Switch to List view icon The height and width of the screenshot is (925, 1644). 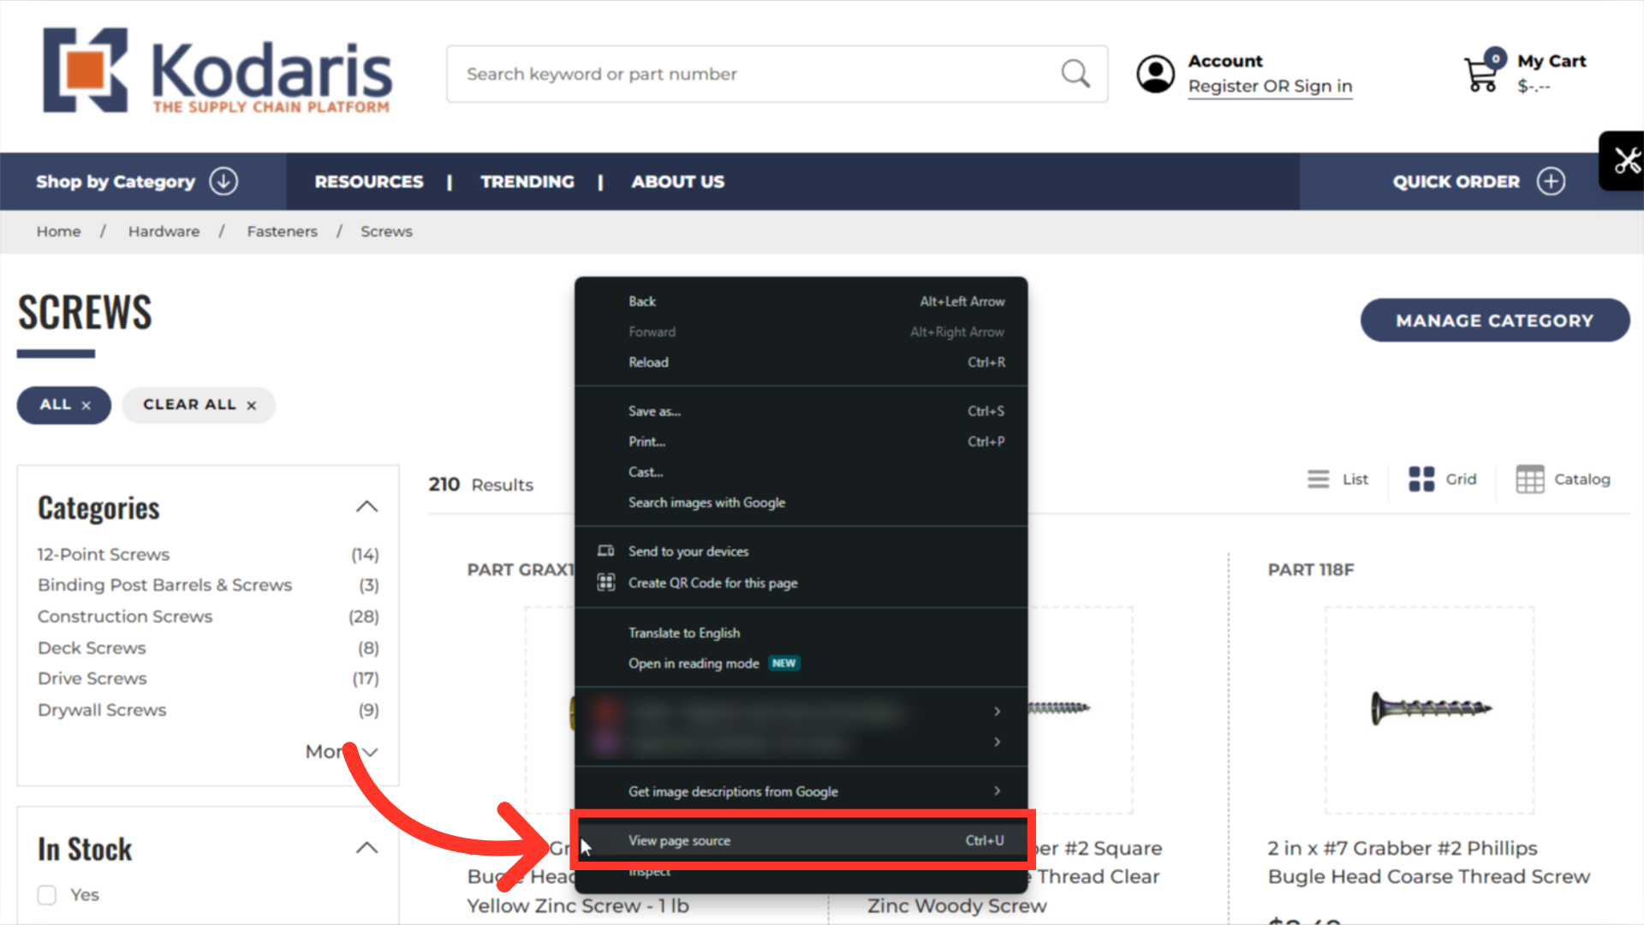click(x=1319, y=480)
